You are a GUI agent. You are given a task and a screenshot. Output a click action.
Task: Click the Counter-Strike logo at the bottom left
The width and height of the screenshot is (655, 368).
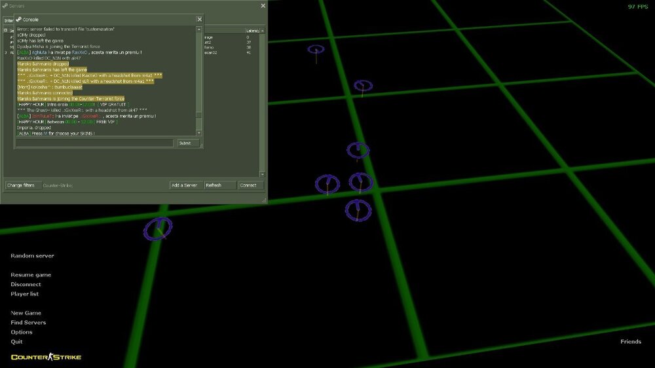coord(47,357)
